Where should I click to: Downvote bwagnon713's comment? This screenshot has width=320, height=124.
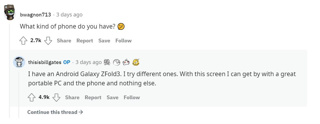click(48, 41)
